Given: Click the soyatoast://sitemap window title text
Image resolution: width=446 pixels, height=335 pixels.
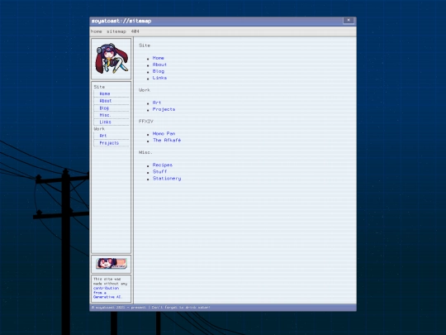Looking at the screenshot, I should (121, 21).
